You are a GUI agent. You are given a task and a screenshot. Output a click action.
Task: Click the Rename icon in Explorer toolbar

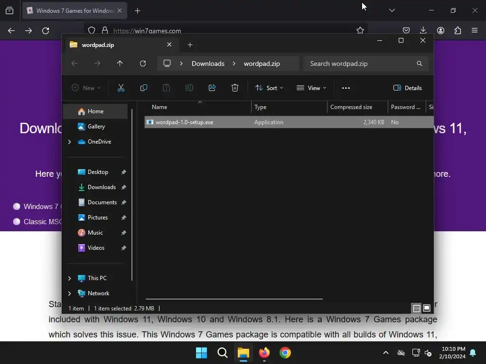point(189,88)
